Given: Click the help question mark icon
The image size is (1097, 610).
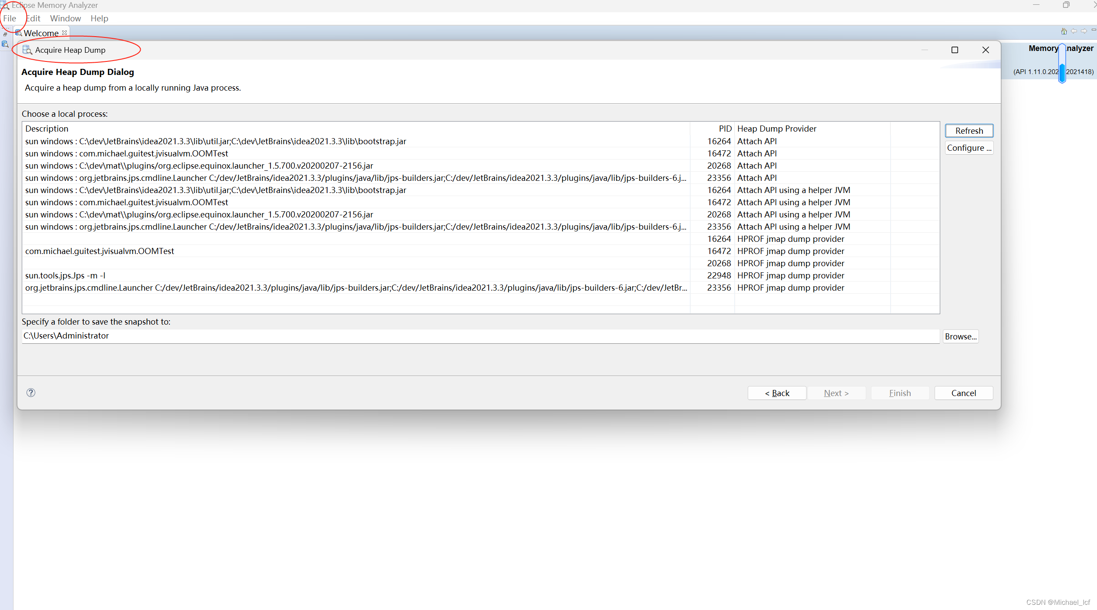Looking at the screenshot, I should [x=30, y=392].
